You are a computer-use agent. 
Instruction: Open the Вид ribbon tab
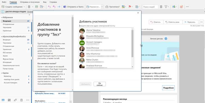tap(45, 2)
